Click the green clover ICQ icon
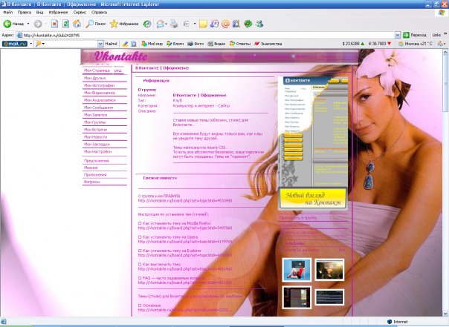Viewport: 449px width, 327px height. (248, 24)
